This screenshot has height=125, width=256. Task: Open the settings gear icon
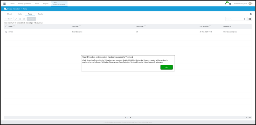[x=251, y=14]
